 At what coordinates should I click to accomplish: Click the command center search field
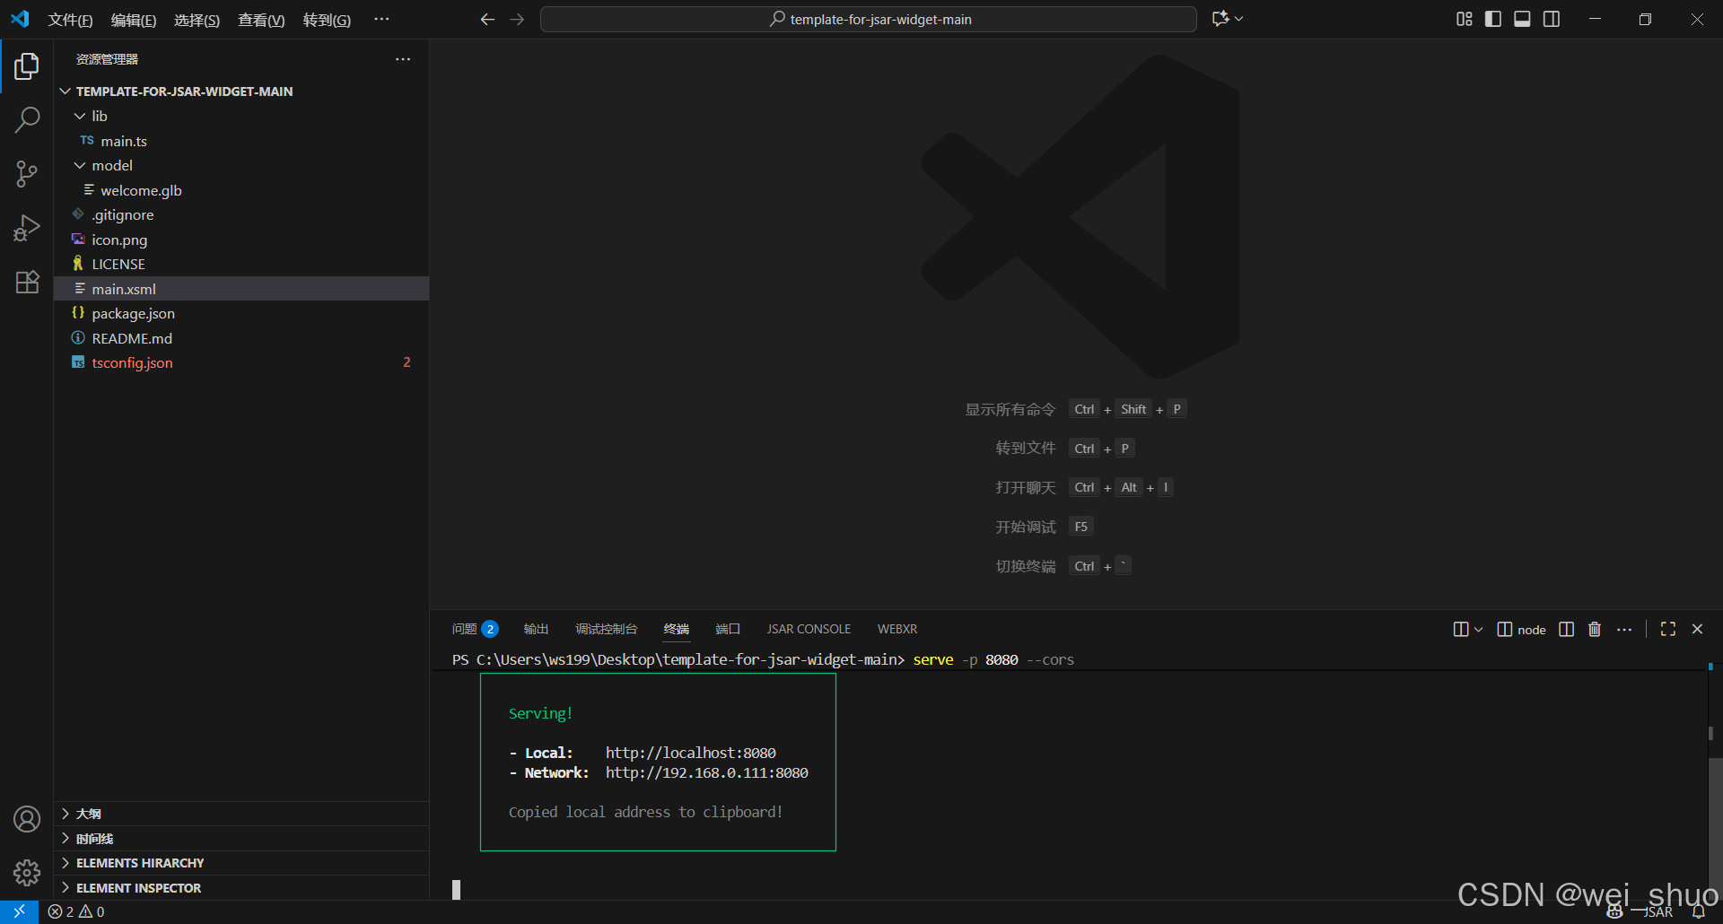(x=868, y=19)
